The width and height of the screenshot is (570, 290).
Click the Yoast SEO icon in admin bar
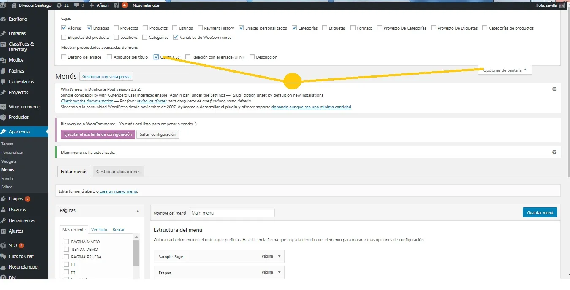(116, 5)
